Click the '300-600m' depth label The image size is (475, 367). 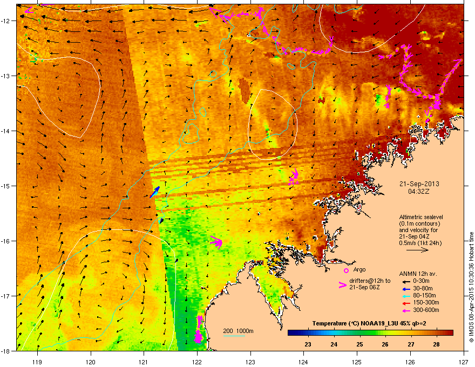tap(426, 310)
